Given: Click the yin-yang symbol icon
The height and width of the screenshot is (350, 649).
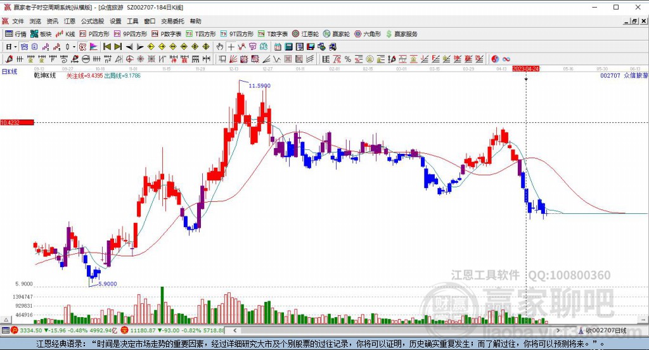Looking at the screenshot, I should [x=495, y=59].
